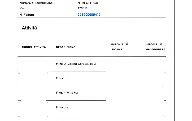
Task: Select the Filtro aria activity row
Action: [62, 107]
